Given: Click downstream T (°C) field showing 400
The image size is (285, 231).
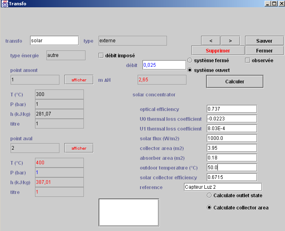Looking at the screenshot, I should click(59, 163).
